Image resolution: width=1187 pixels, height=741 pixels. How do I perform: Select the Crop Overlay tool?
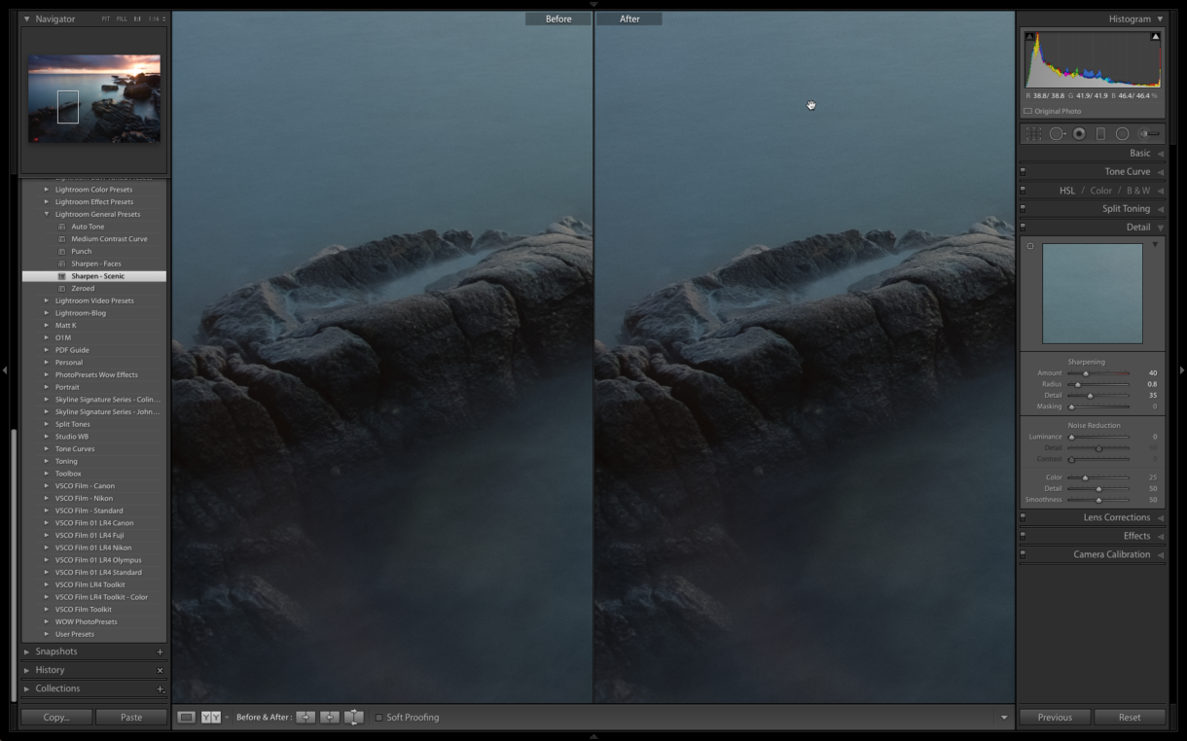point(1033,134)
